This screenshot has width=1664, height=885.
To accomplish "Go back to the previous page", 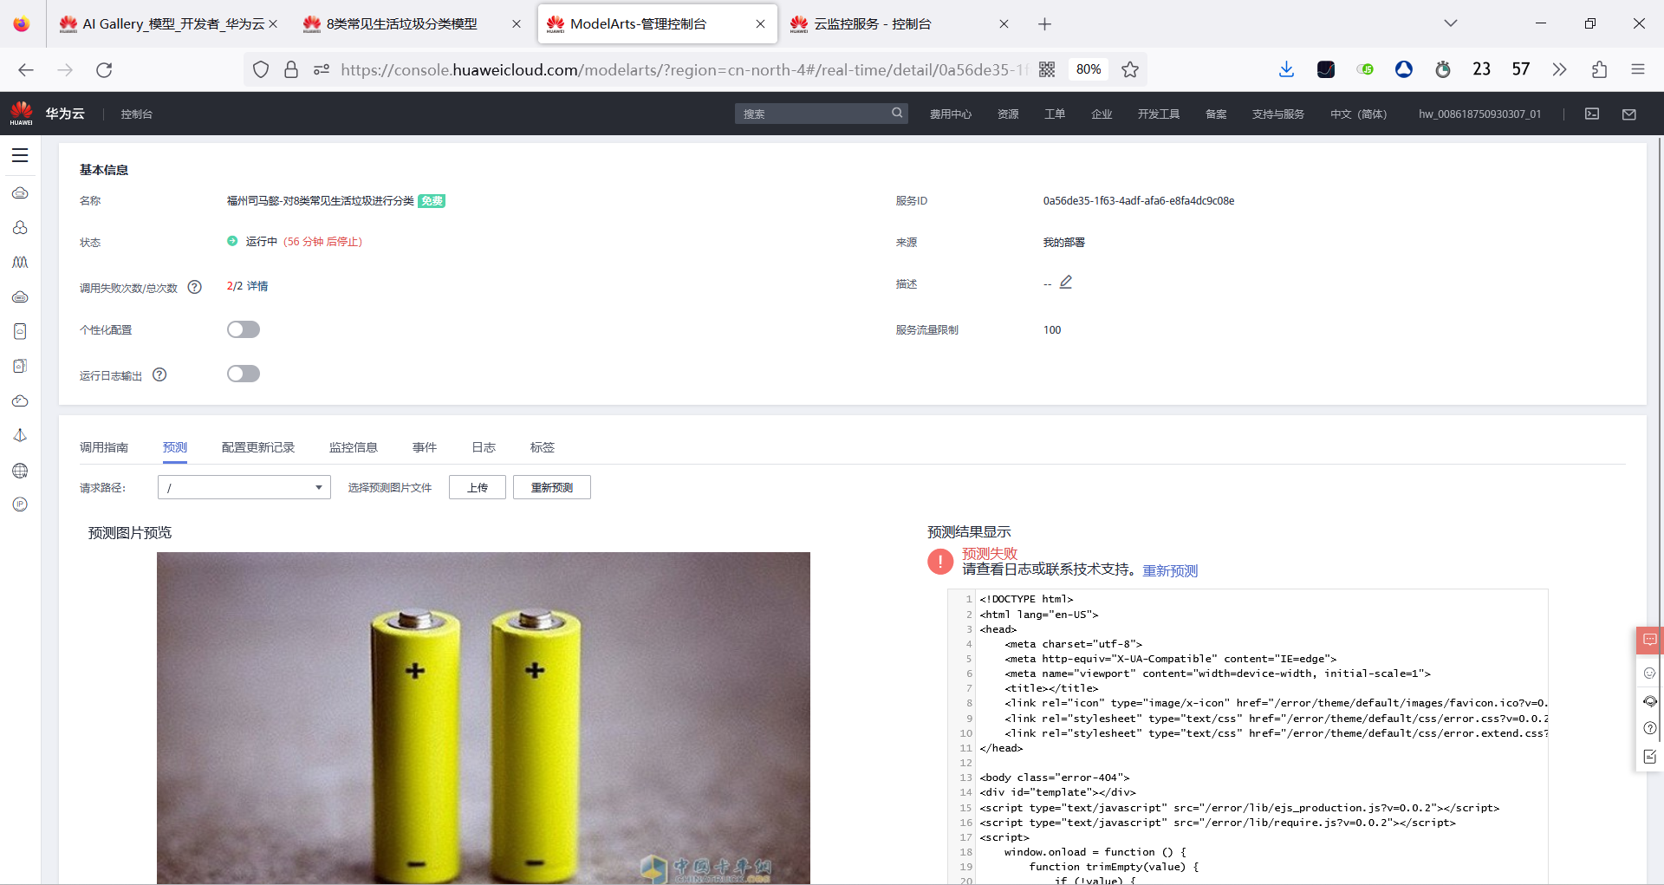I will 26,69.
